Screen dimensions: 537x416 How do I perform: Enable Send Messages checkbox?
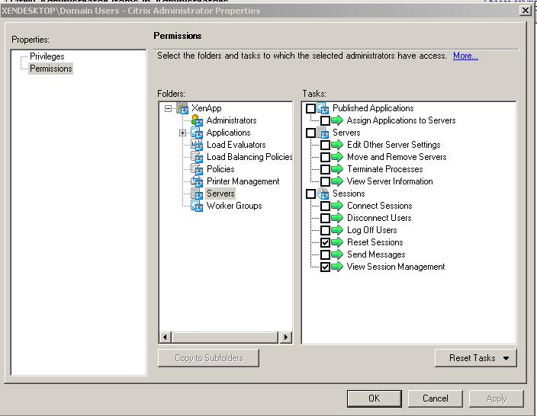pos(326,255)
